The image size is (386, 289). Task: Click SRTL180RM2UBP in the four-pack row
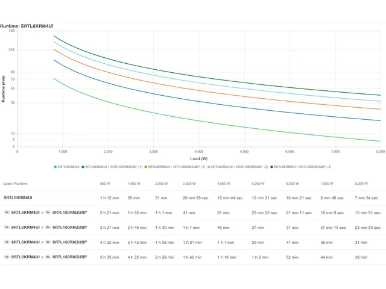tap(69, 257)
